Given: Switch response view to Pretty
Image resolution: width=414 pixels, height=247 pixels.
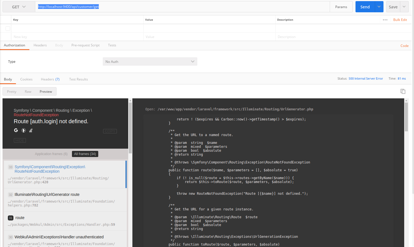Looking at the screenshot, I should pos(12,92).
